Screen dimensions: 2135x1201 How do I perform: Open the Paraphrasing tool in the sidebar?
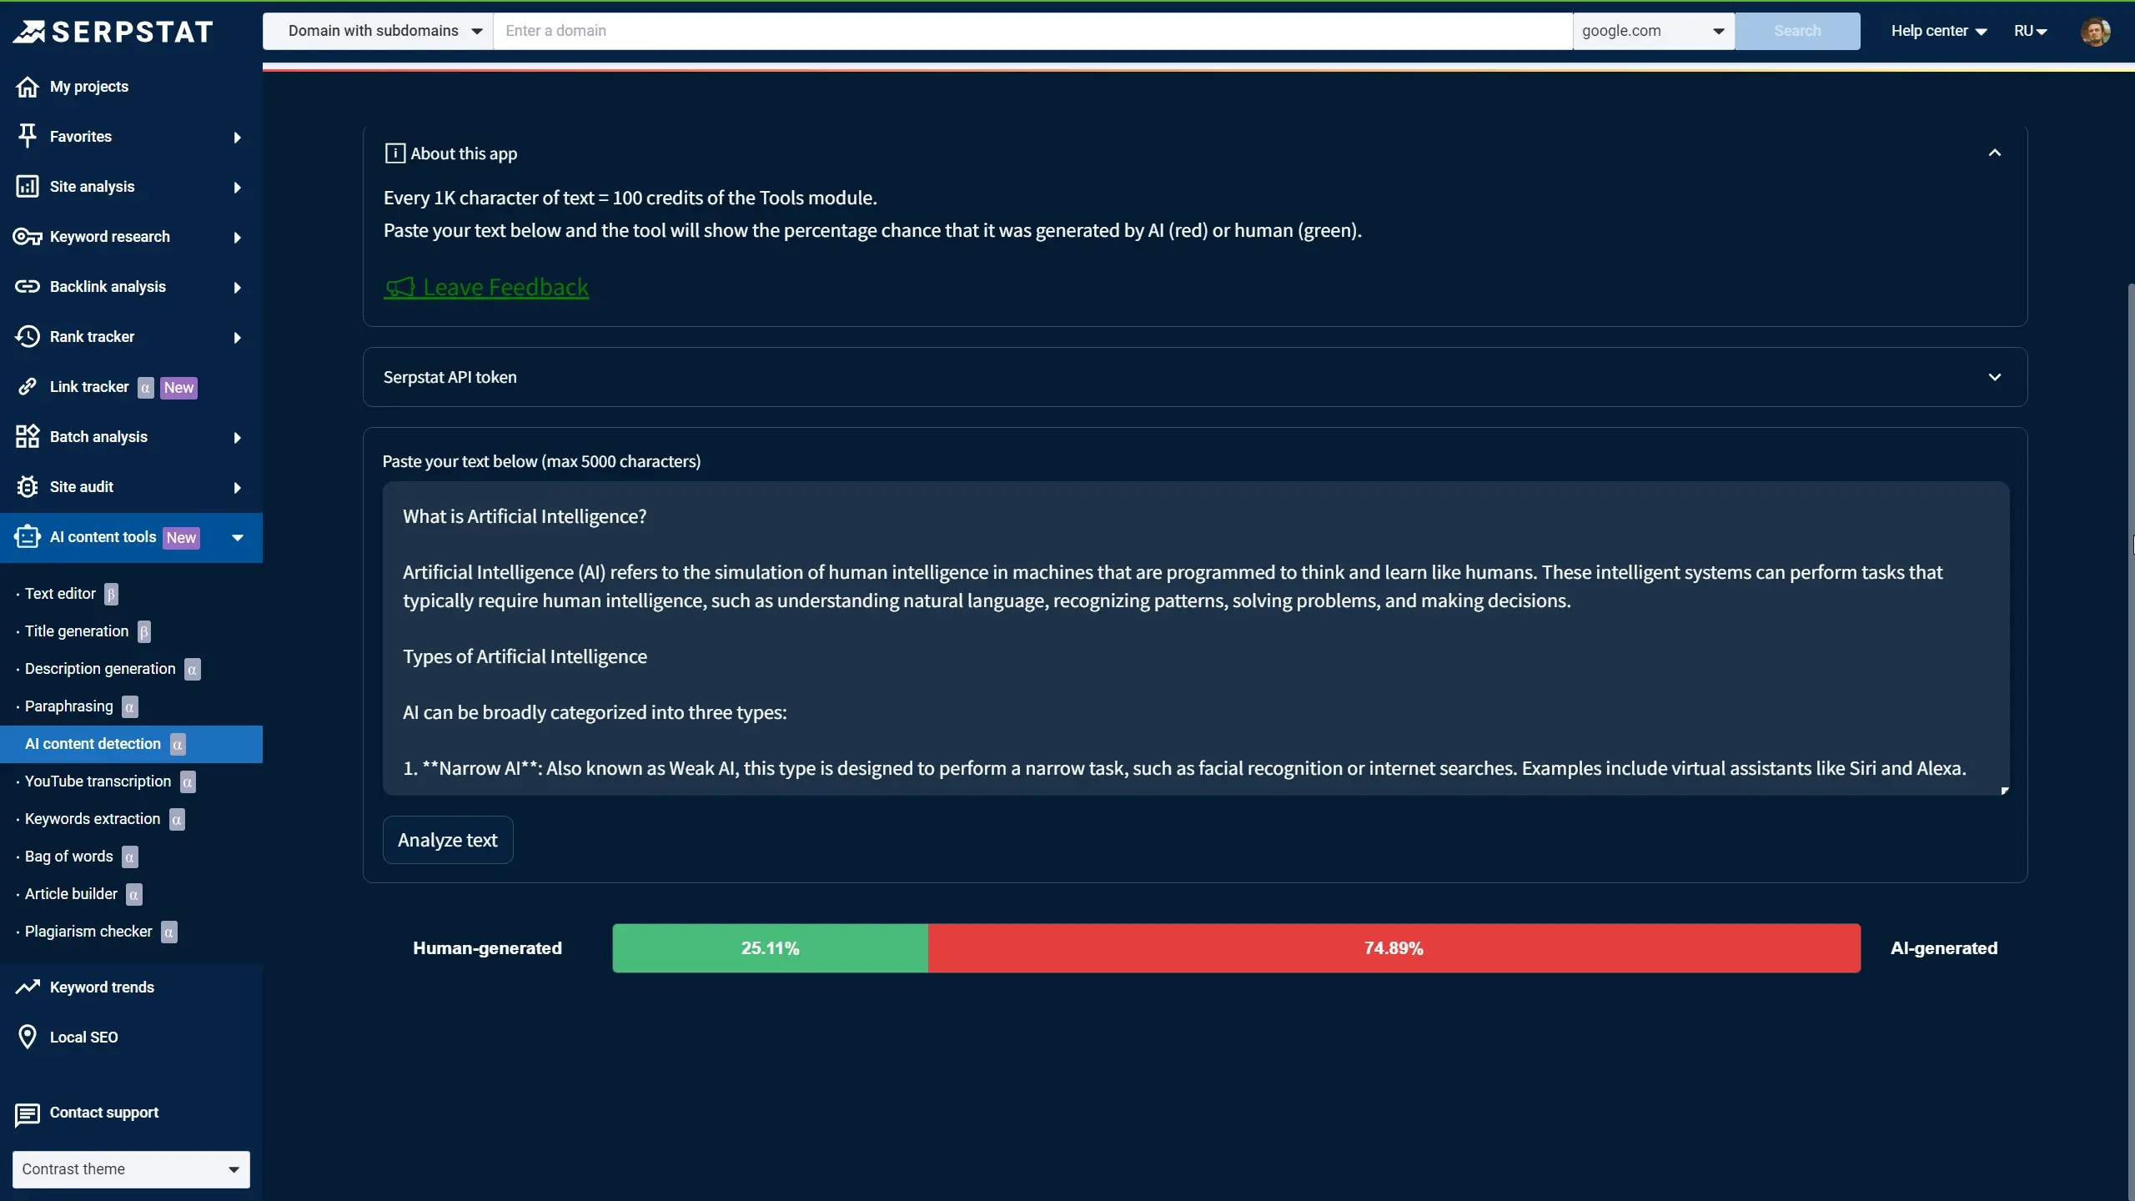pos(68,706)
